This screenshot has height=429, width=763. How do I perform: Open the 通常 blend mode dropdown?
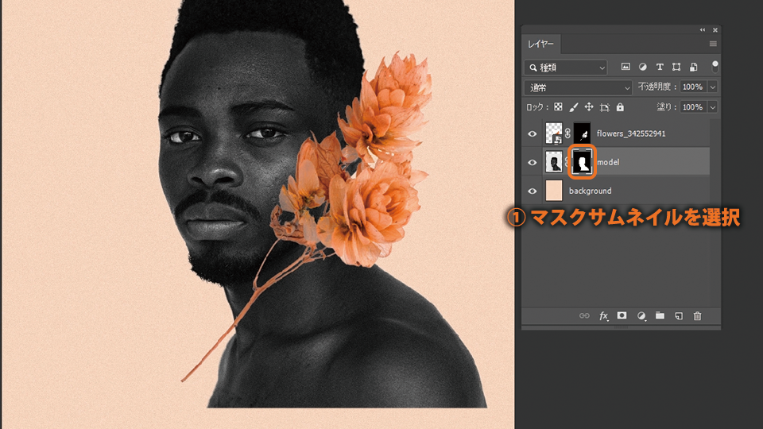coord(578,87)
